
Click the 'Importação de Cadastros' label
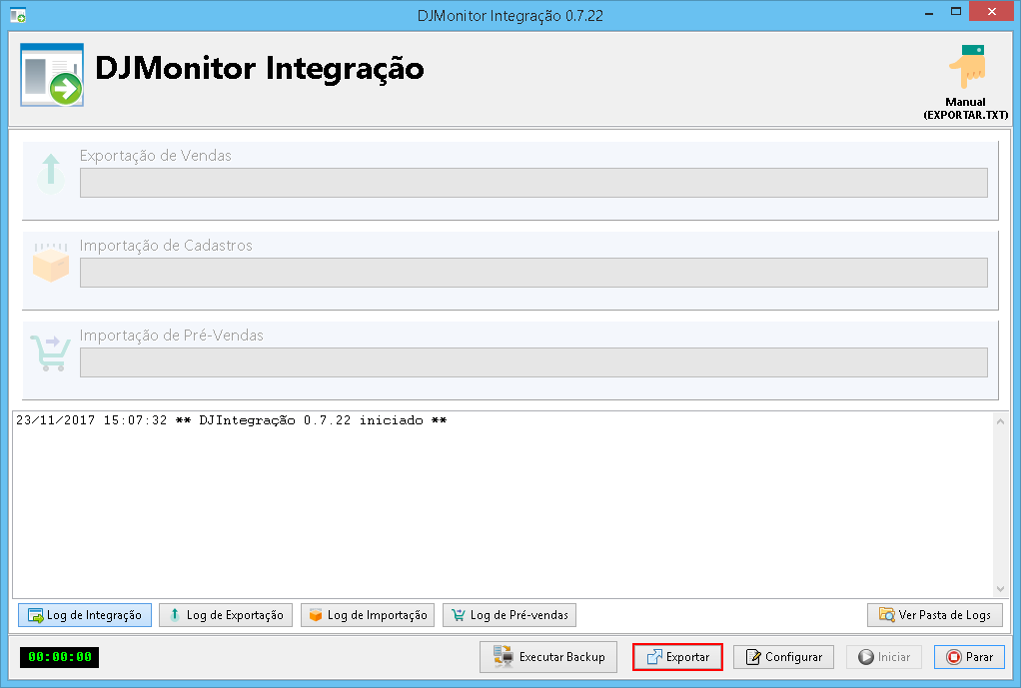[x=166, y=246]
